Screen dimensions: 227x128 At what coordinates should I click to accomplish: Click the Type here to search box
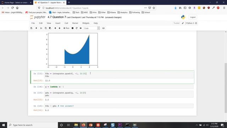32,125
